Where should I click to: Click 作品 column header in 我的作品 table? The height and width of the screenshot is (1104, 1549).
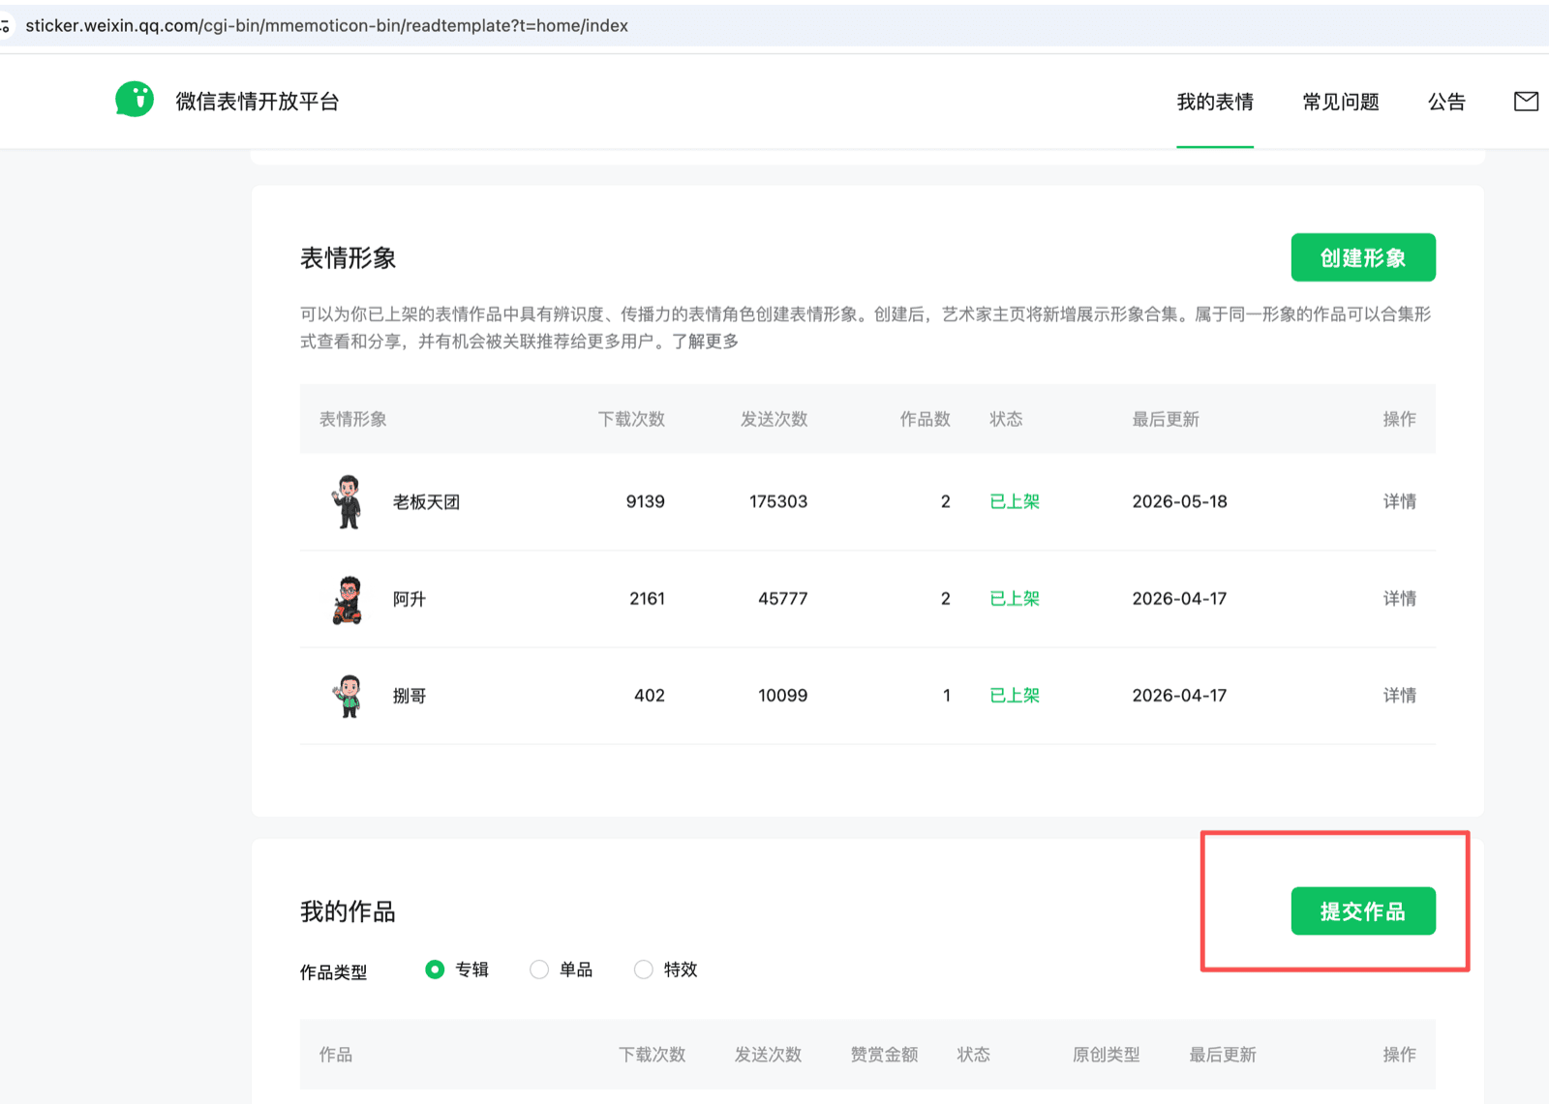pyautogui.click(x=336, y=1055)
